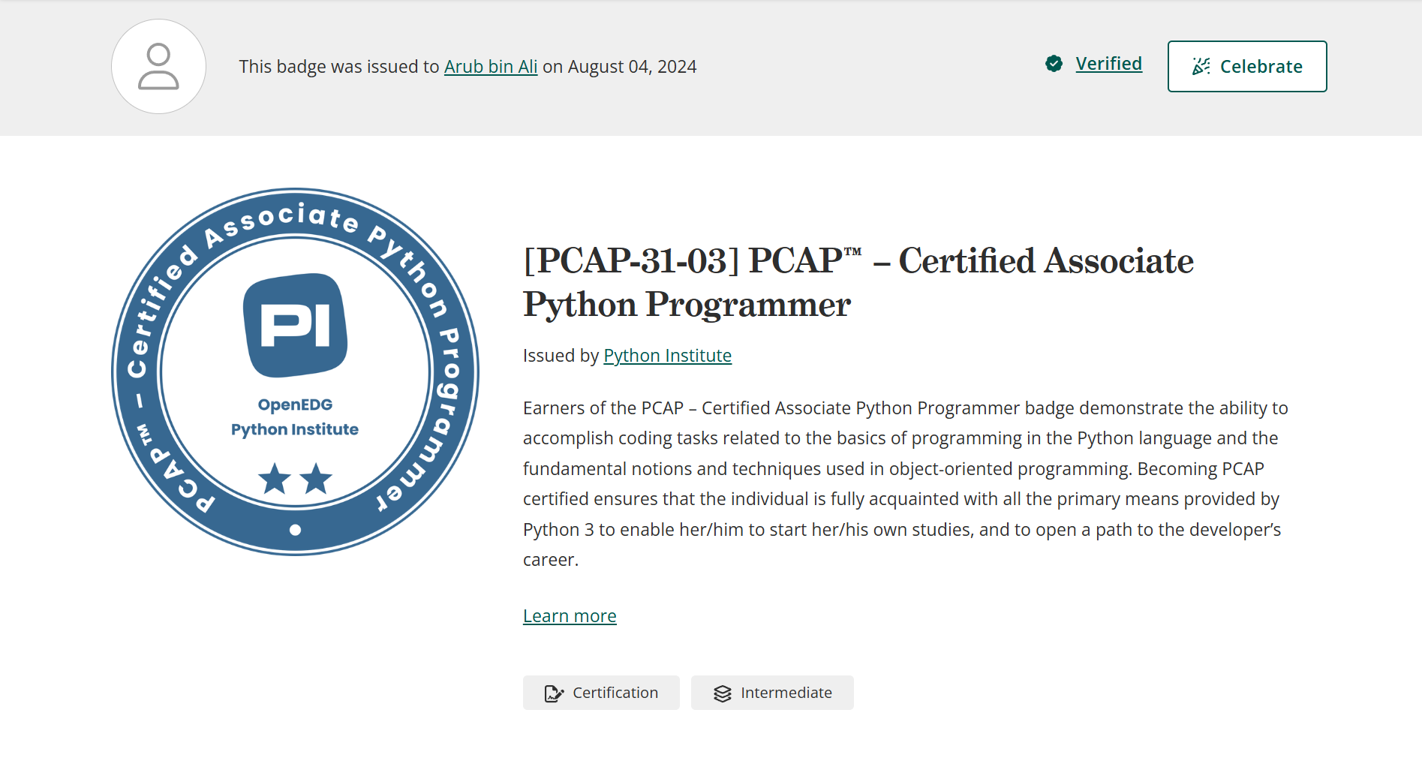Follow the Learn more link
Screen dimensions: 1422x767
point(570,616)
